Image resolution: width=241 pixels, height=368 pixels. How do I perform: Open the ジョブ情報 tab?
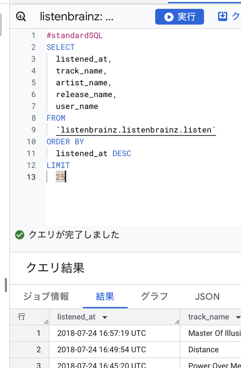click(x=46, y=297)
